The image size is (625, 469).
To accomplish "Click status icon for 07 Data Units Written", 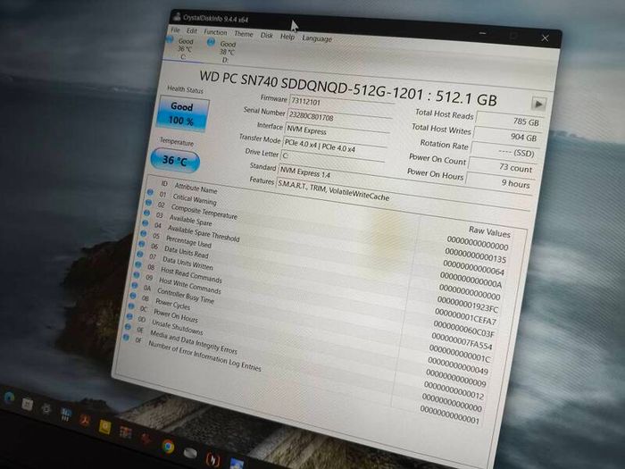I will pyautogui.click(x=140, y=254).
